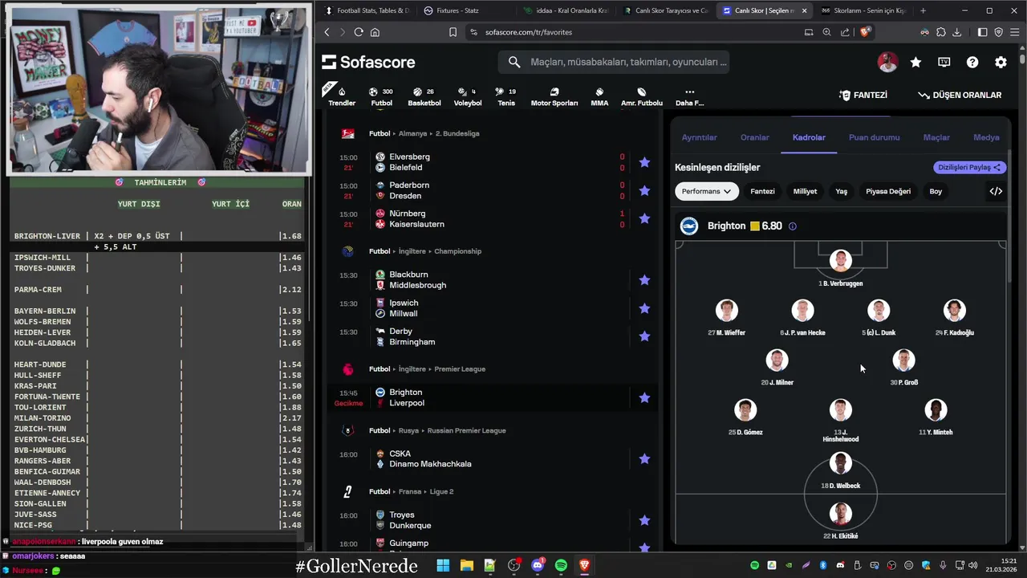The image size is (1027, 578).
Task: Click the Sofascore search input field
Action: [x=614, y=62]
